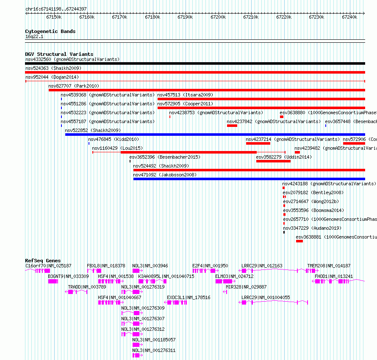Image resolution: width=377 pixels, height=360 pixels.
Task: Click esv2714647 (Wong2012b) label
Action: pyautogui.click(x=311, y=201)
